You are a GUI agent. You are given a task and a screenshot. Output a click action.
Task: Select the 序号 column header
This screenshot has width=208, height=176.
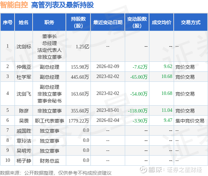click(8, 22)
